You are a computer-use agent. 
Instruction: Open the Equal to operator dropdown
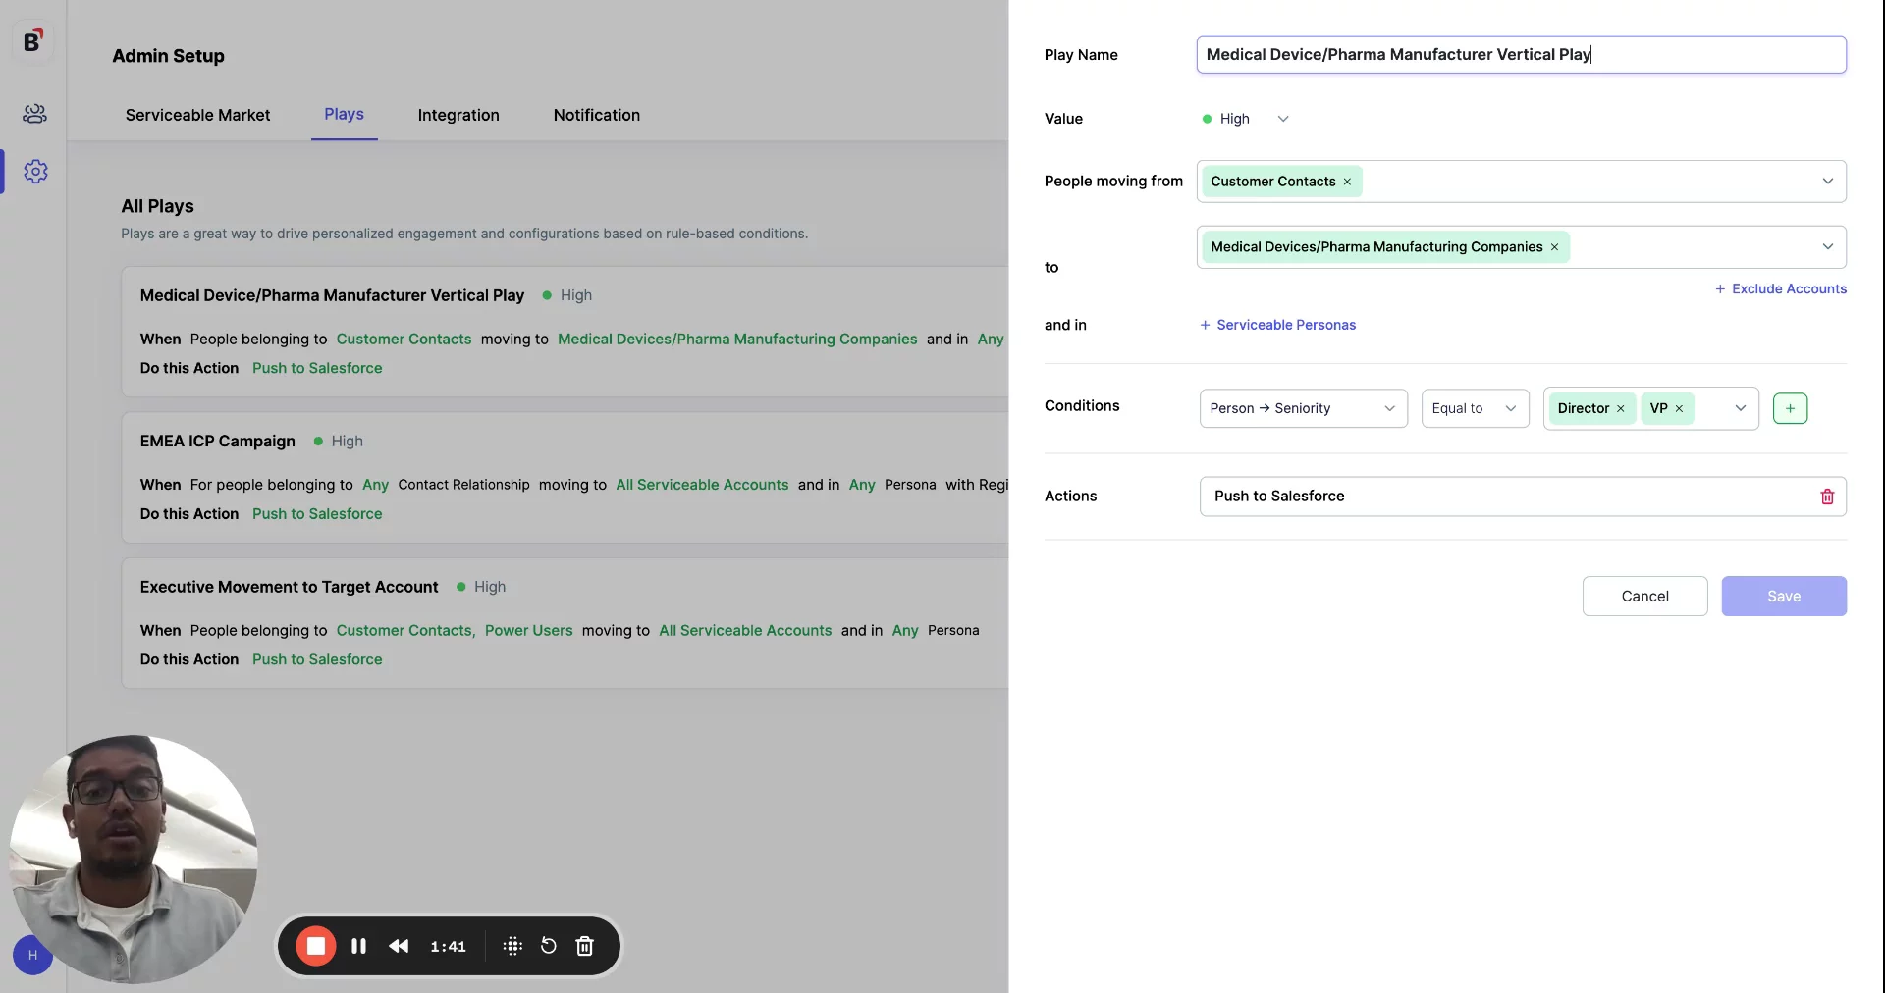tap(1474, 408)
